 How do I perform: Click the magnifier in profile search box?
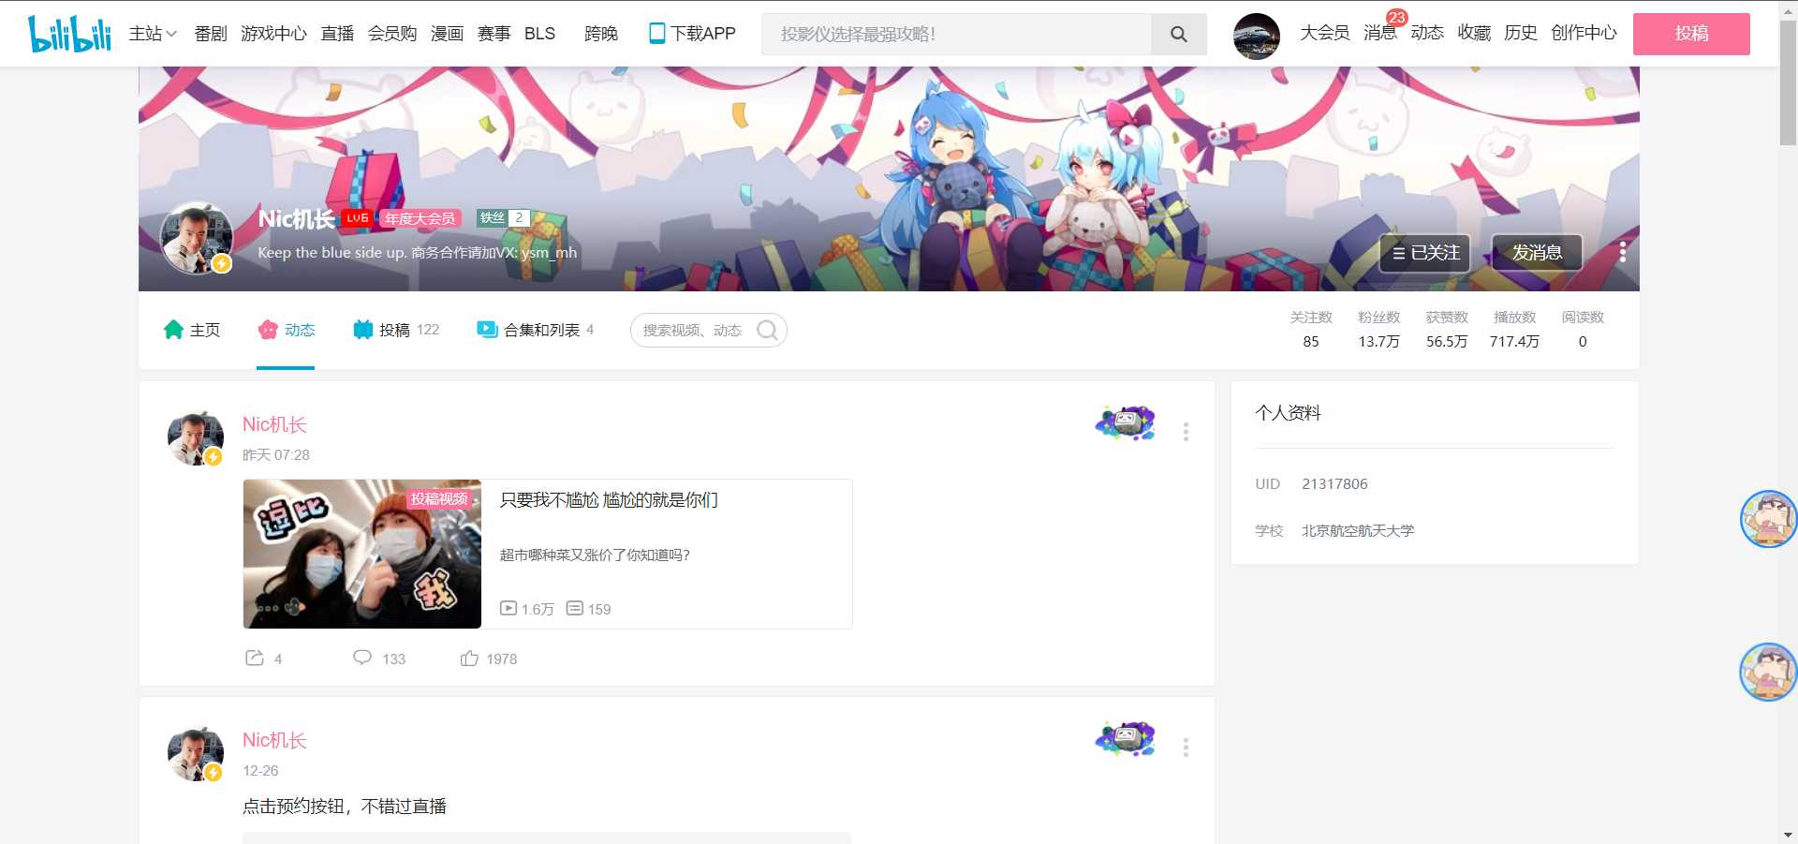tap(767, 330)
